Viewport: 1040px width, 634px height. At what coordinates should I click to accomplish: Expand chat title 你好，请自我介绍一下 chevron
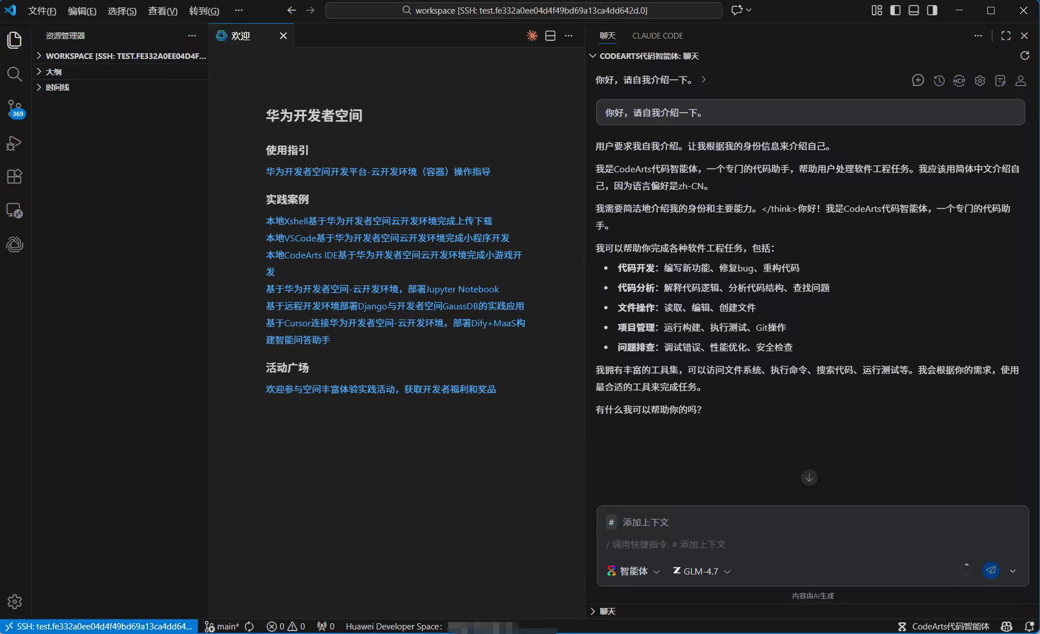click(704, 79)
